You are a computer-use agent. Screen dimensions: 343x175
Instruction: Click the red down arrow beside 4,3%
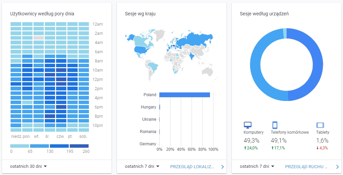317,148
